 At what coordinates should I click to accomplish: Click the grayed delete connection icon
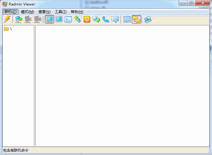pos(28,19)
